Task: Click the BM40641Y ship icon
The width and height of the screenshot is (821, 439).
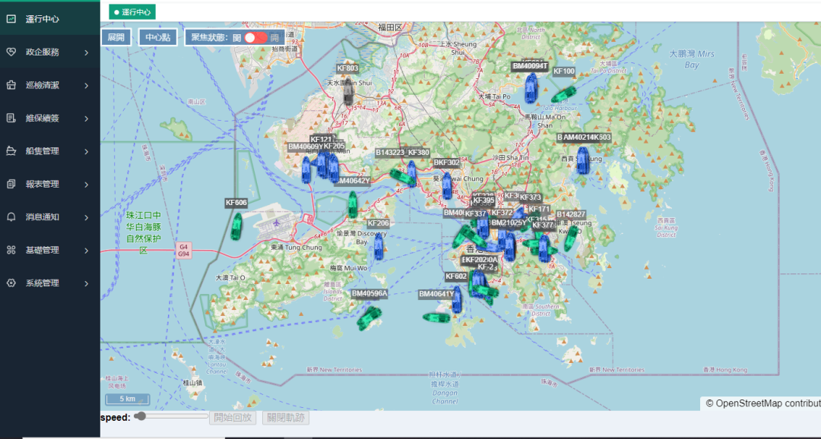Action: tap(456, 300)
